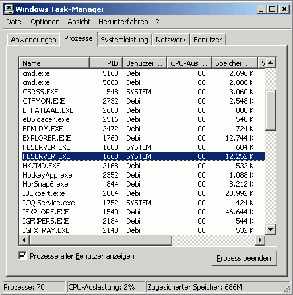Viewport: 293px width, 295px height.
Task: Click the horizontal scrollbar right arrow
Action: 260,240
